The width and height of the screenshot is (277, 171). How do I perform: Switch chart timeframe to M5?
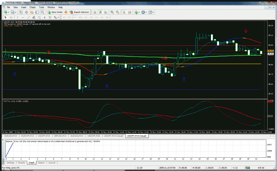pos(70,17)
